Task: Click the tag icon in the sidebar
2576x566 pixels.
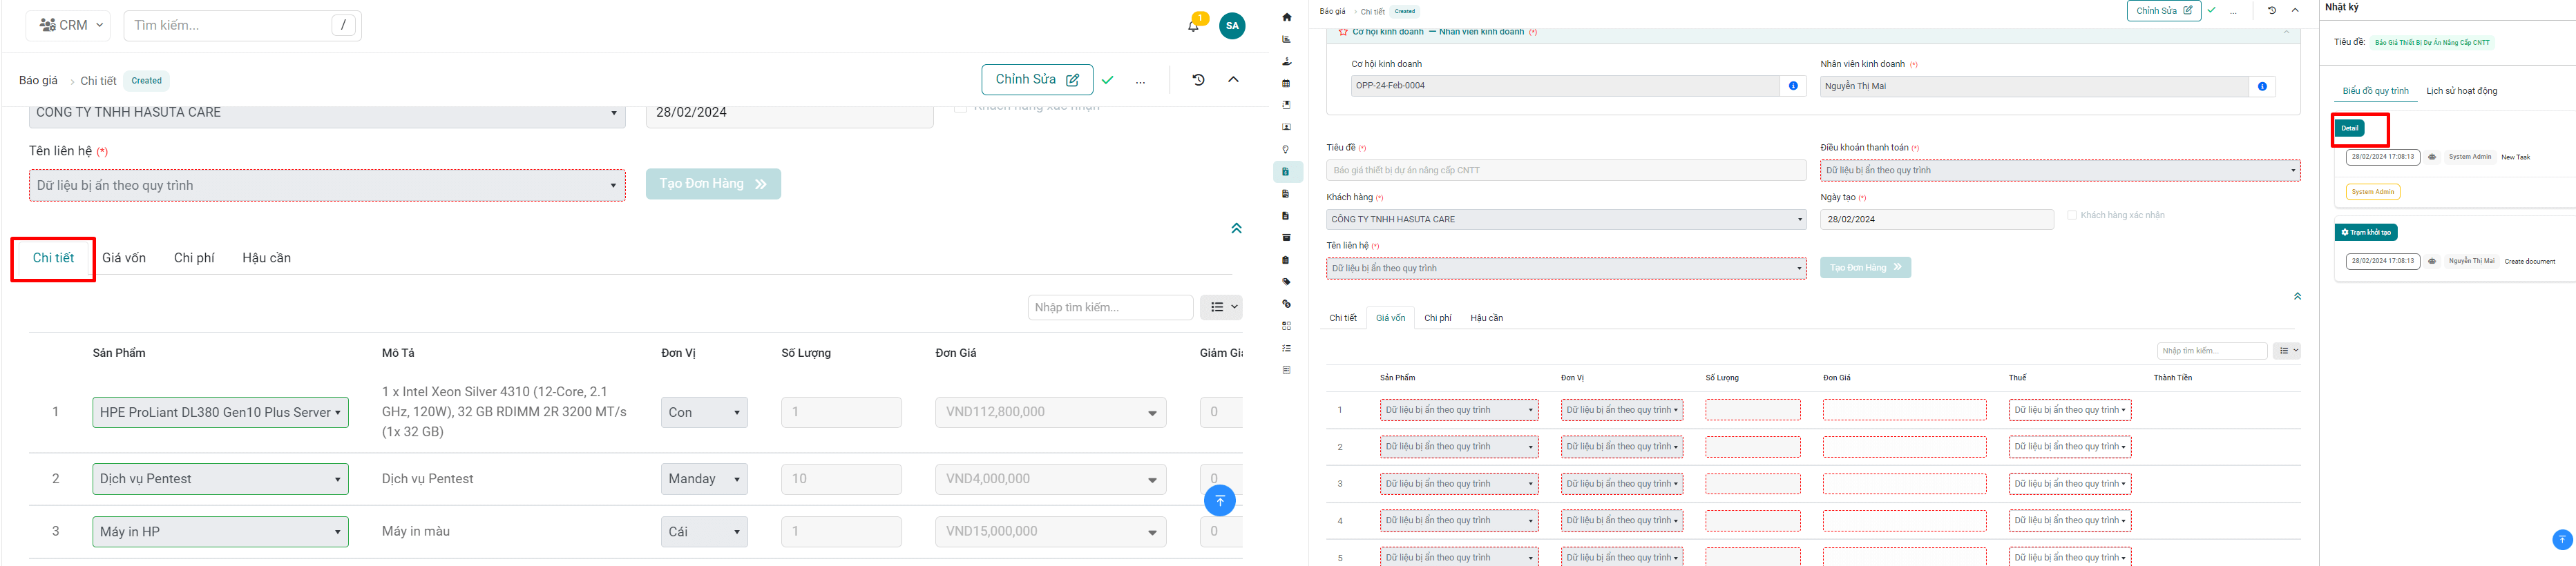Action: [1286, 282]
